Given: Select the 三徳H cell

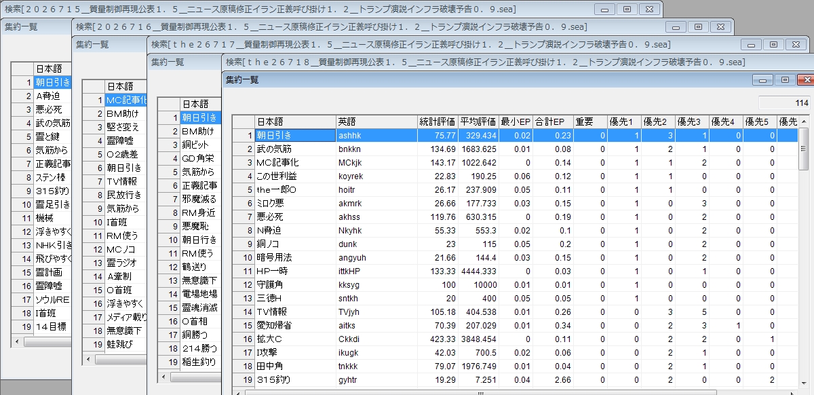Looking at the screenshot, I should (295, 298).
